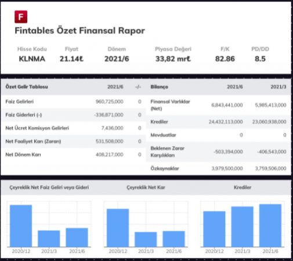Click 2020/12 bar in Çeyreklik Net Kar chart
The width and height of the screenshot is (293, 261).
(x=118, y=228)
